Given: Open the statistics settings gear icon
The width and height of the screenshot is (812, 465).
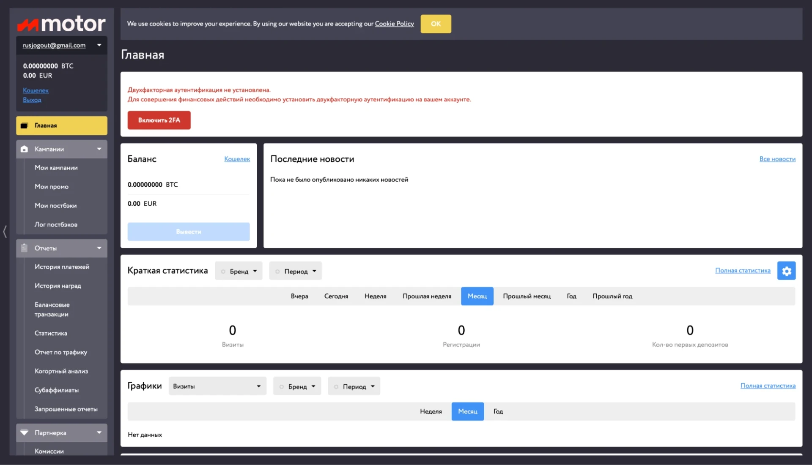Looking at the screenshot, I should click(x=786, y=271).
